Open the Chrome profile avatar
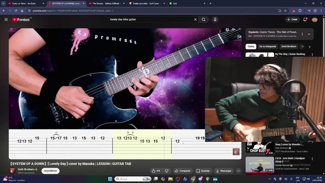Image resolution: width=325 pixels, height=183 pixels. click(315, 11)
